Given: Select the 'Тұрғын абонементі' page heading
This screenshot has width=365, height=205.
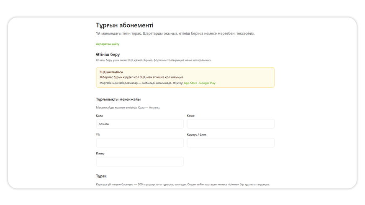Looking at the screenshot, I should [125, 25].
